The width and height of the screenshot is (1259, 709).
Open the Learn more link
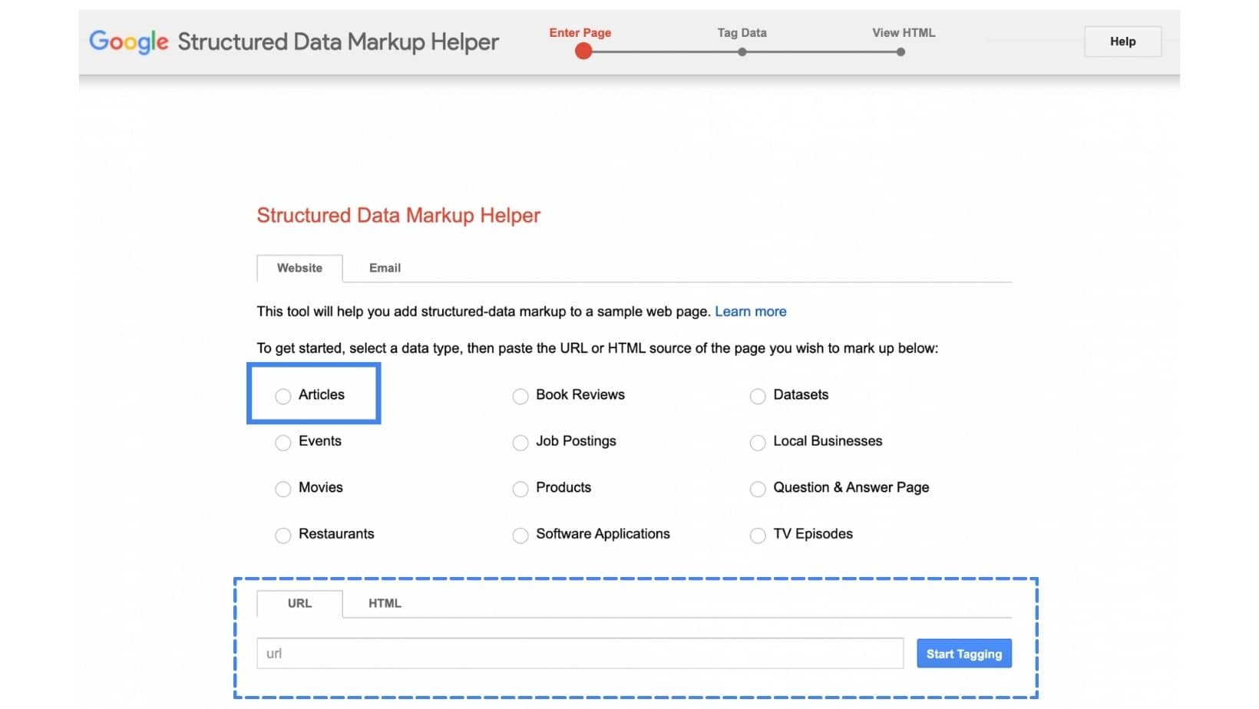(750, 312)
